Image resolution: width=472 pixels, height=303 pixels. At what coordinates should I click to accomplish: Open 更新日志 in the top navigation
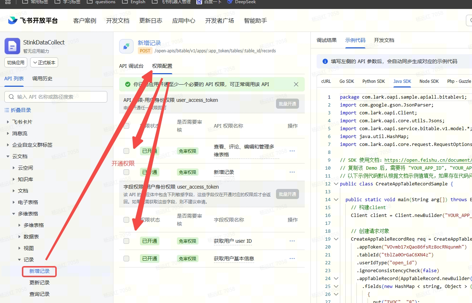click(151, 20)
